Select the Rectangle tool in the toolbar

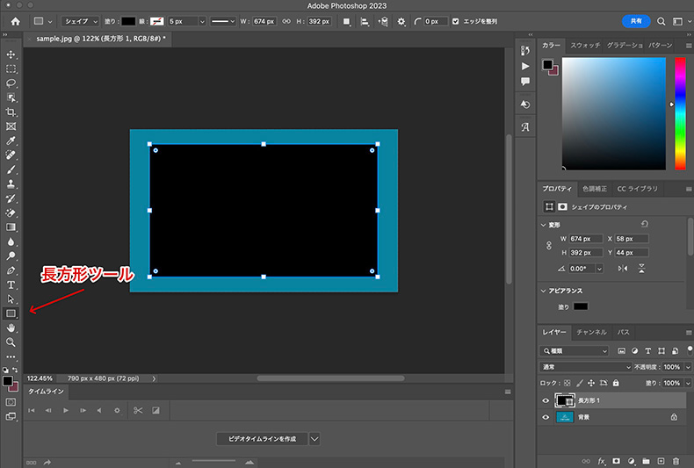coord(11,313)
